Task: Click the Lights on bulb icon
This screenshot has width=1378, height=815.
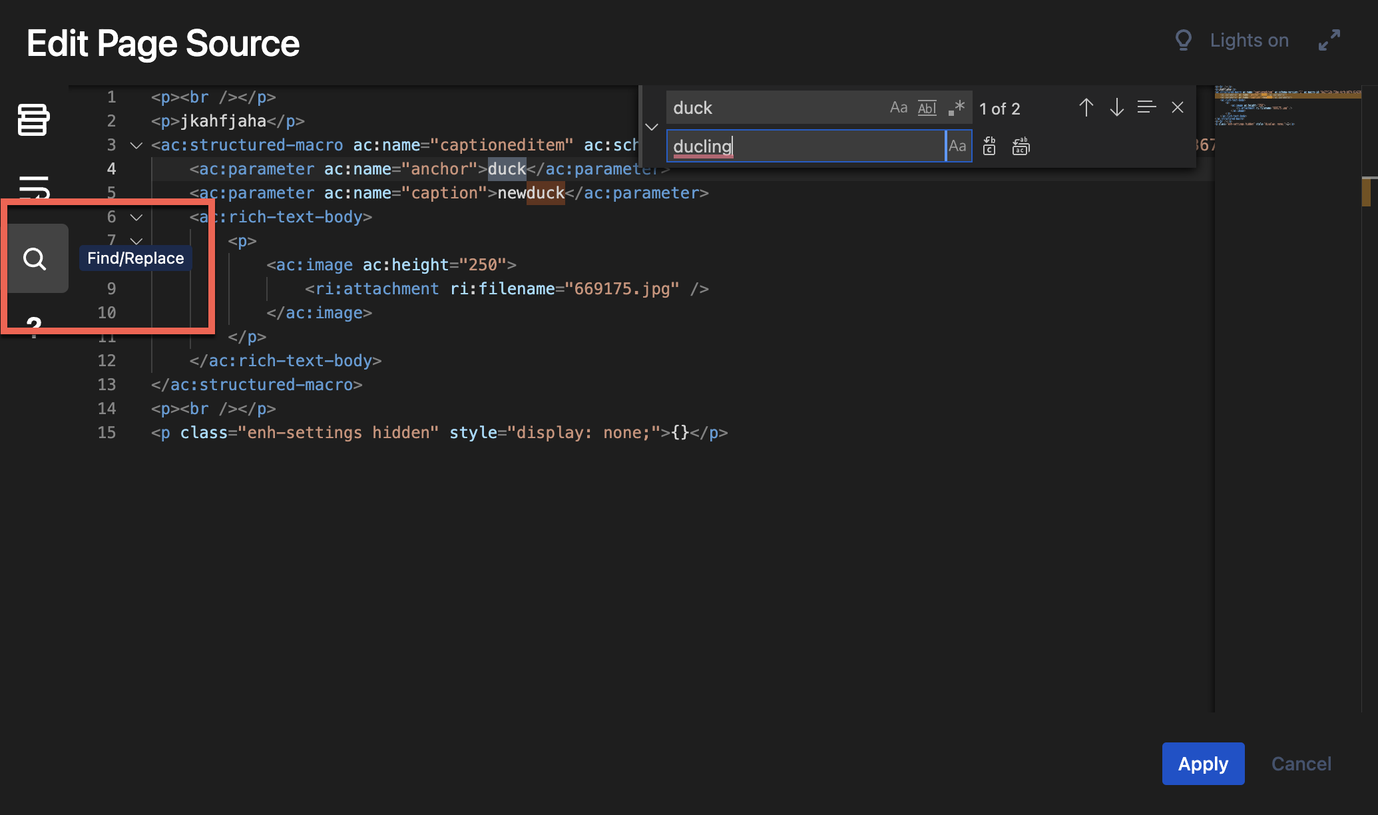Action: [x=1184, y=40]
